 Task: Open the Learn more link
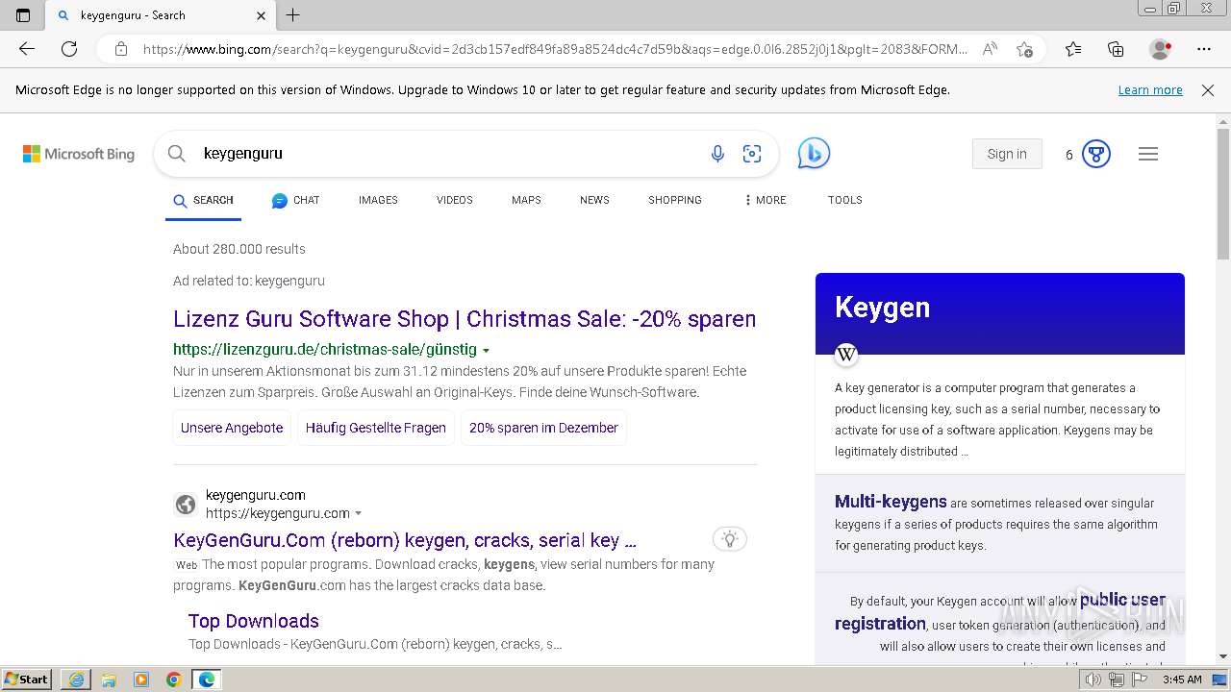[1150, 90]
